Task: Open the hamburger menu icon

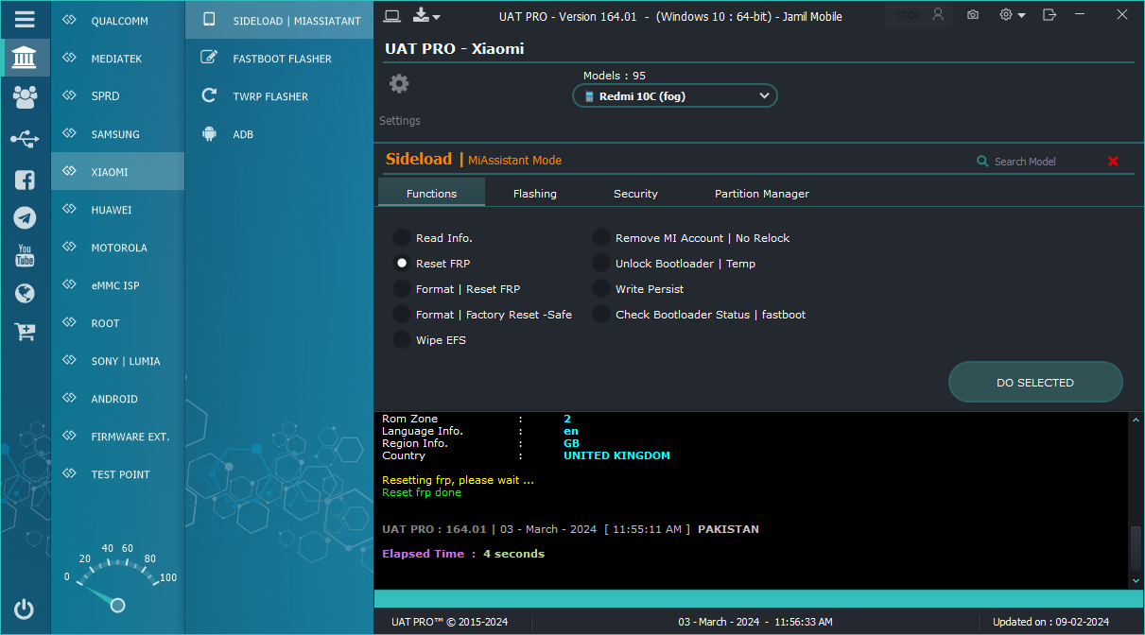Action: [25, 19]
